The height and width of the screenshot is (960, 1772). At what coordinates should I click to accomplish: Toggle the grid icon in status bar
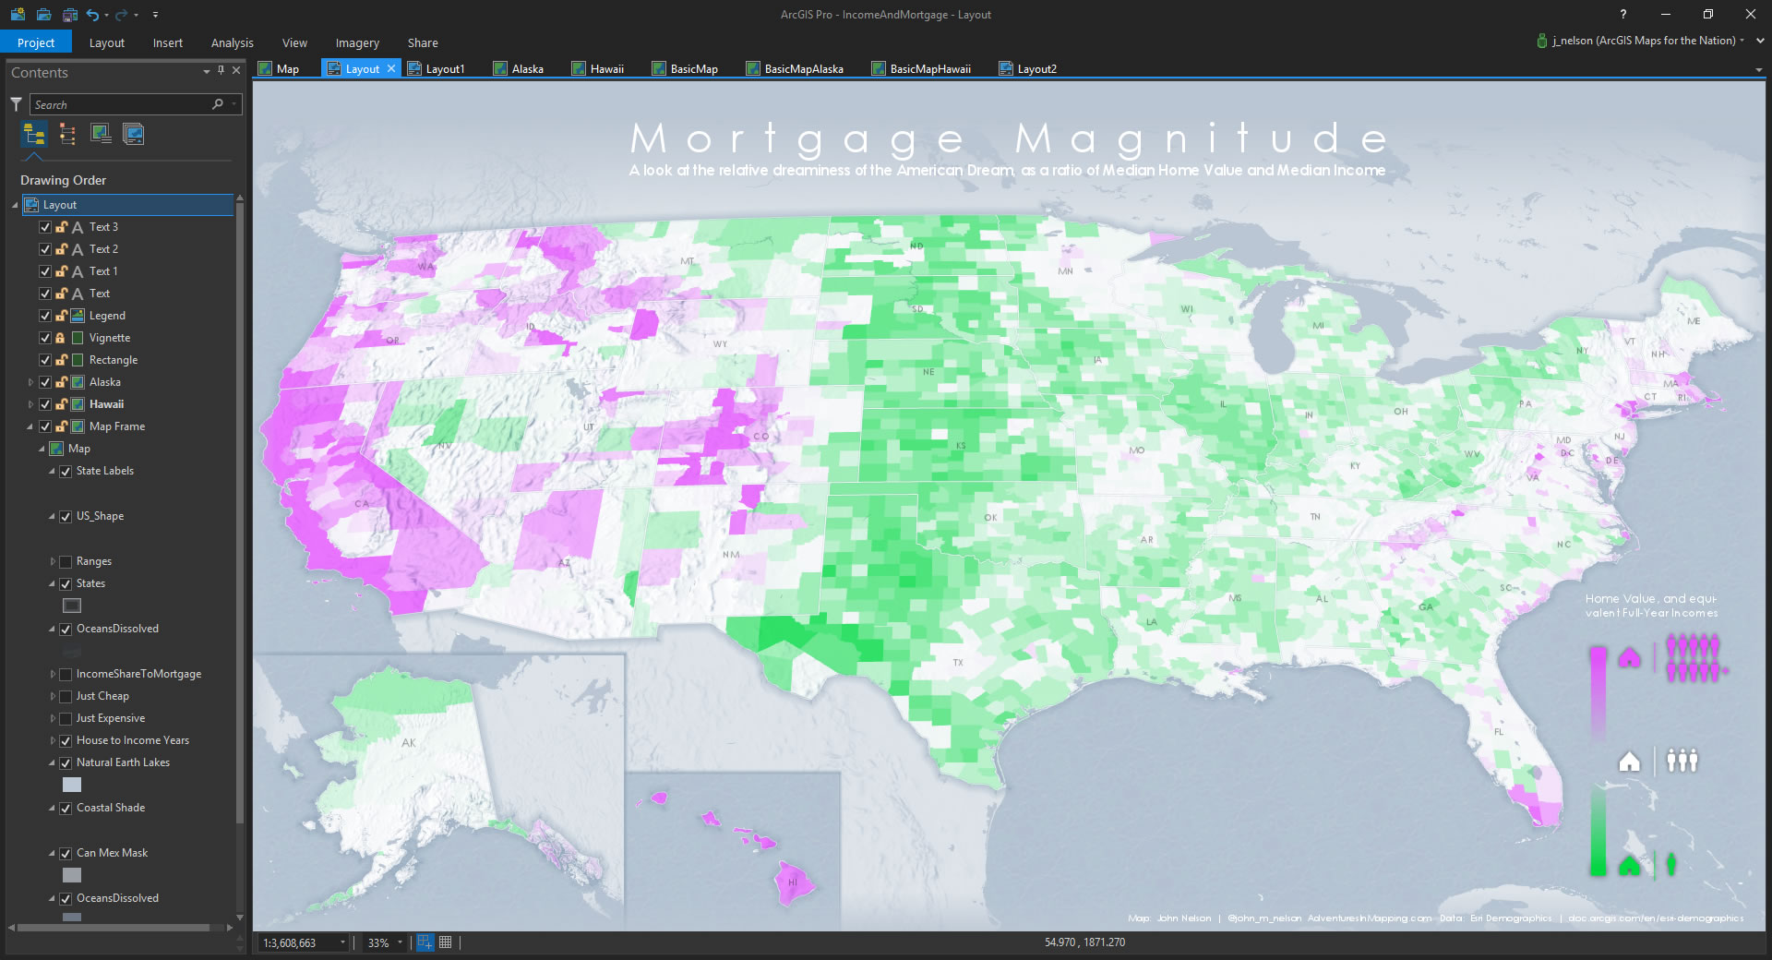coord(446,942)
